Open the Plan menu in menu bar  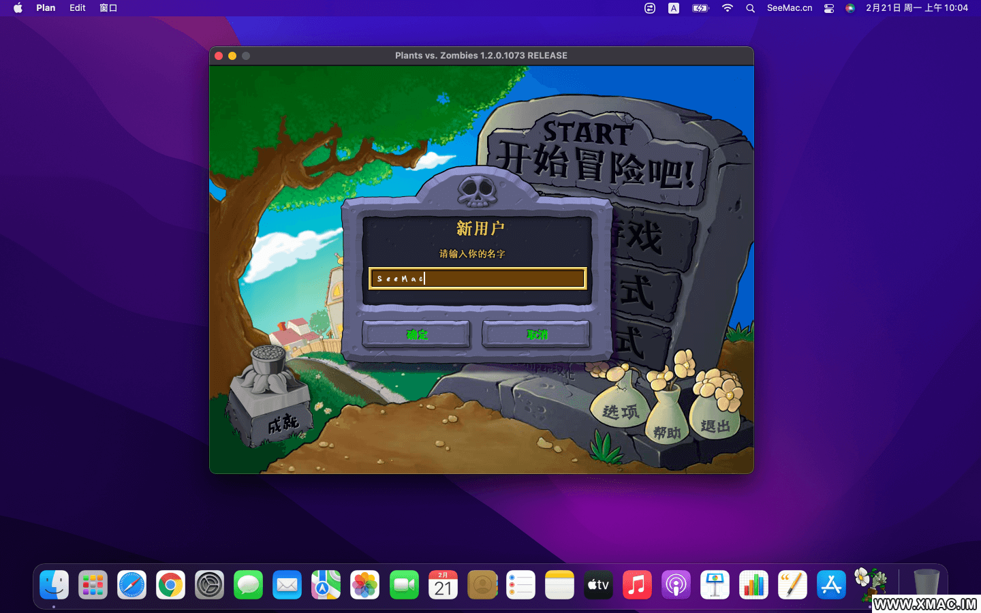click(46, 8)
